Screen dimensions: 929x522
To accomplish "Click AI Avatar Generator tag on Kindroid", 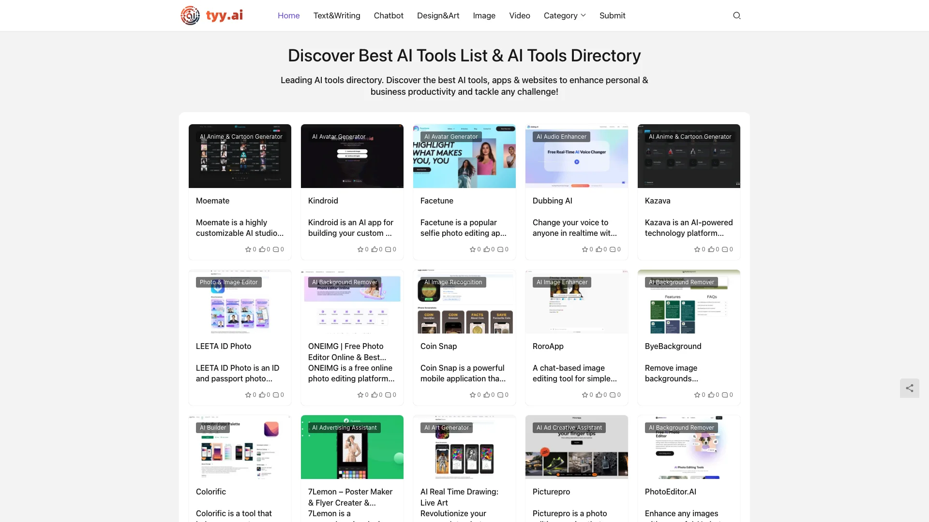I will tap(339, 137).
